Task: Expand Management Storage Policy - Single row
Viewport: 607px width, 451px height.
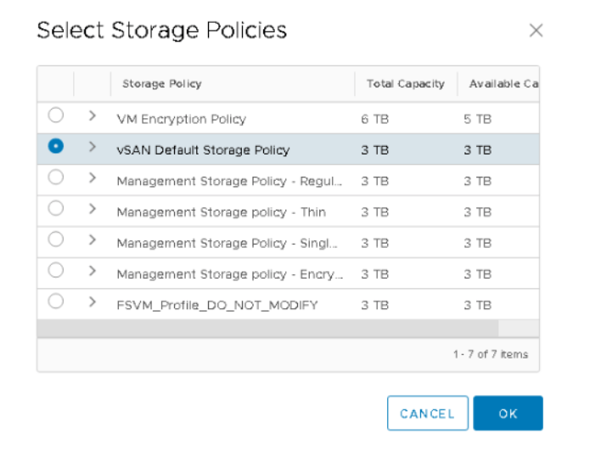Action: click(x=92, y=240)
